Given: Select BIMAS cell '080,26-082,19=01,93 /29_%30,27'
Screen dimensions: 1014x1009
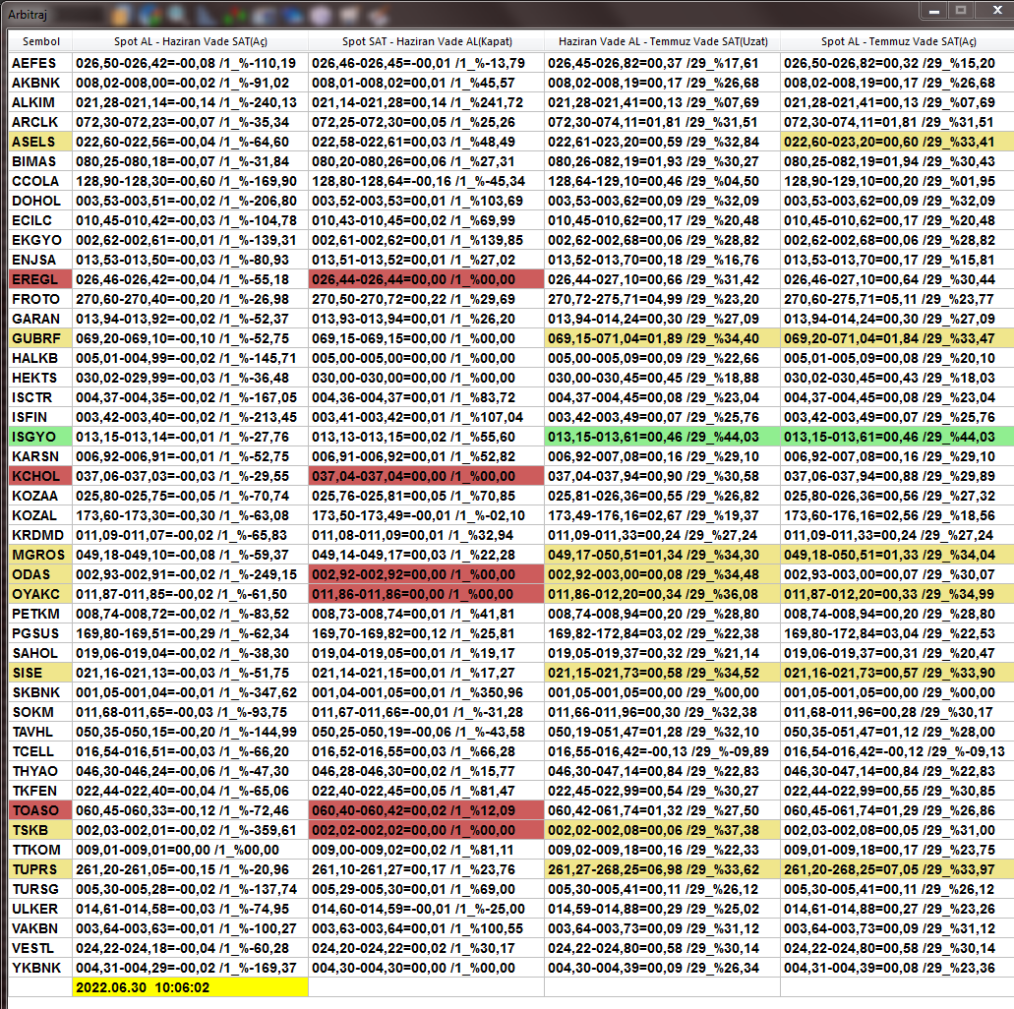Looking at the screenshot, I should point(662,161).
